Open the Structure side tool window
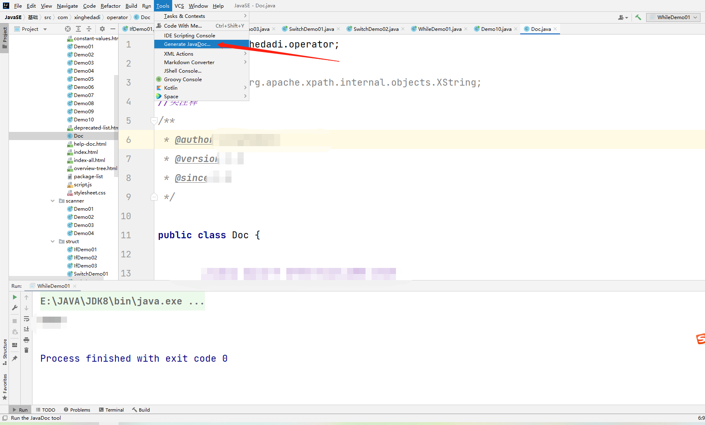 (5, 352)
